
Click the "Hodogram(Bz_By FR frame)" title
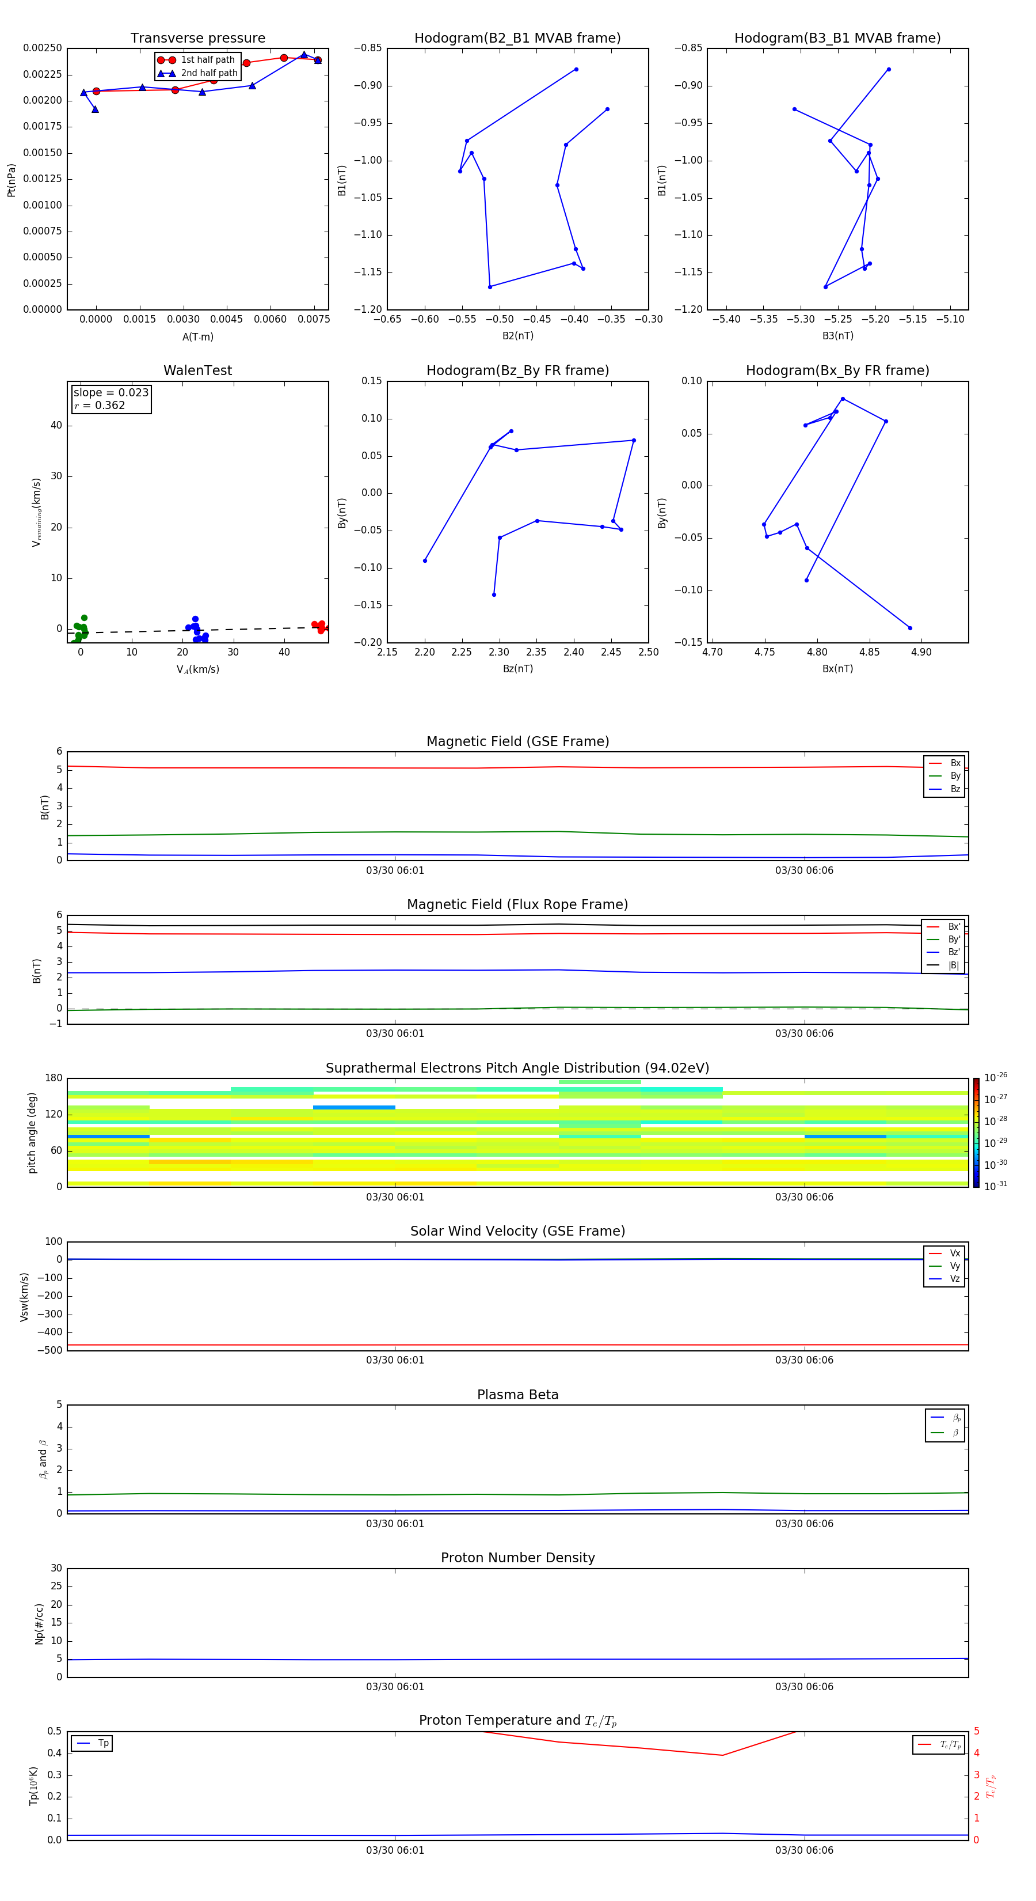[x=517, y=370]
